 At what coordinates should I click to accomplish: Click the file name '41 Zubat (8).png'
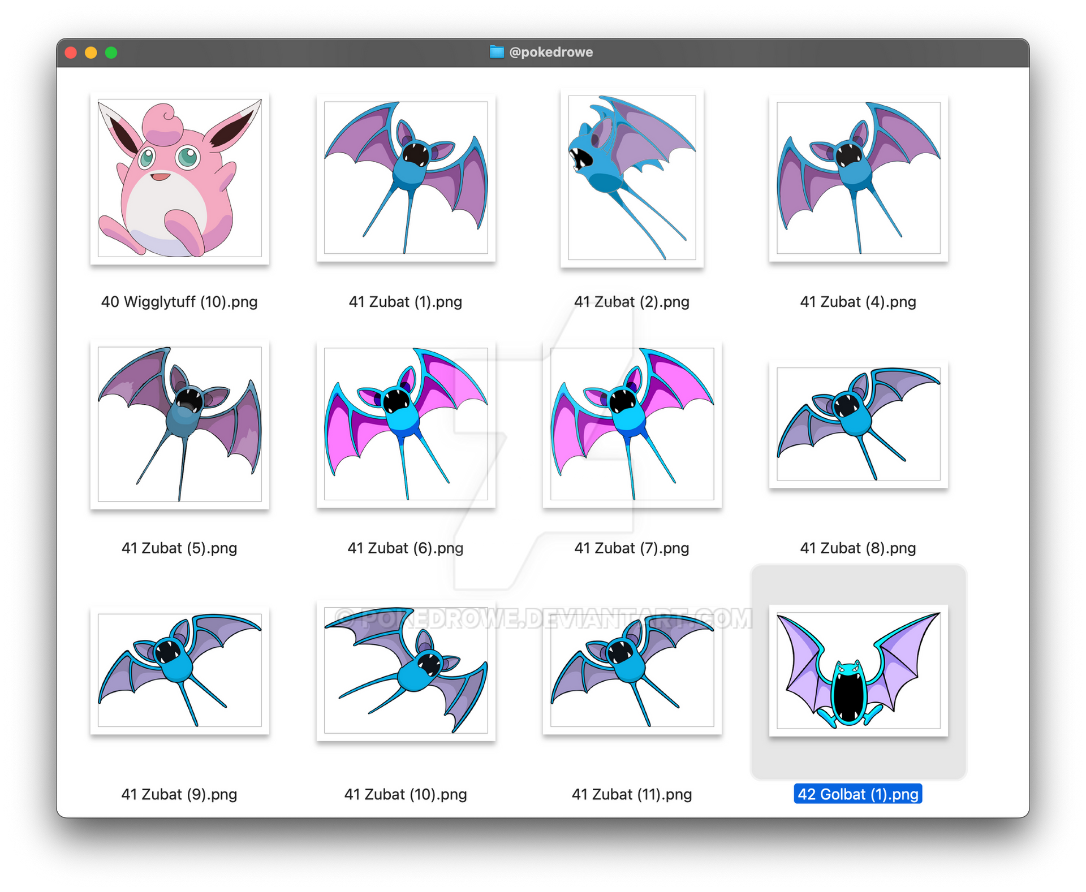pyautogui.click(x=858, y=548)
